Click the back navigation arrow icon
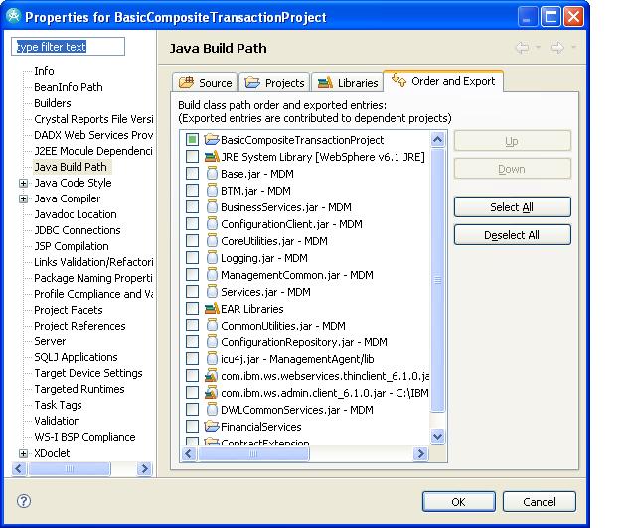The height and width of the screenshot is (528, 636). (523, 48)
